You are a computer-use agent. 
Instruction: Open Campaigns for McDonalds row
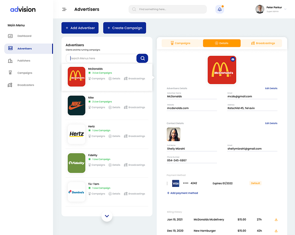(97, 79)
